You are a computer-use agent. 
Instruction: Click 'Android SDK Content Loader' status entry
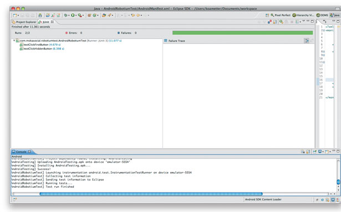(263, 199)
